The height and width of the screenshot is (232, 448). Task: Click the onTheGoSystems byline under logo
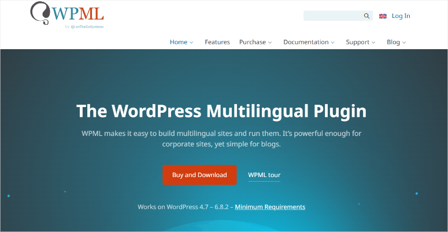point(84,27)
